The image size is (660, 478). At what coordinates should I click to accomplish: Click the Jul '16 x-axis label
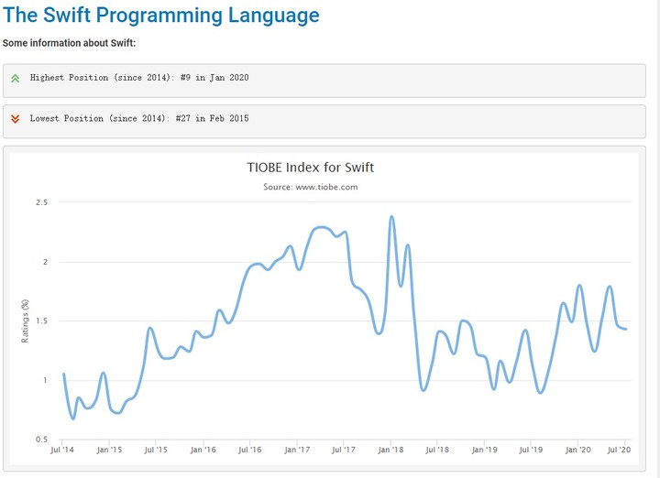pyautogui.click(x=250, y=450)
